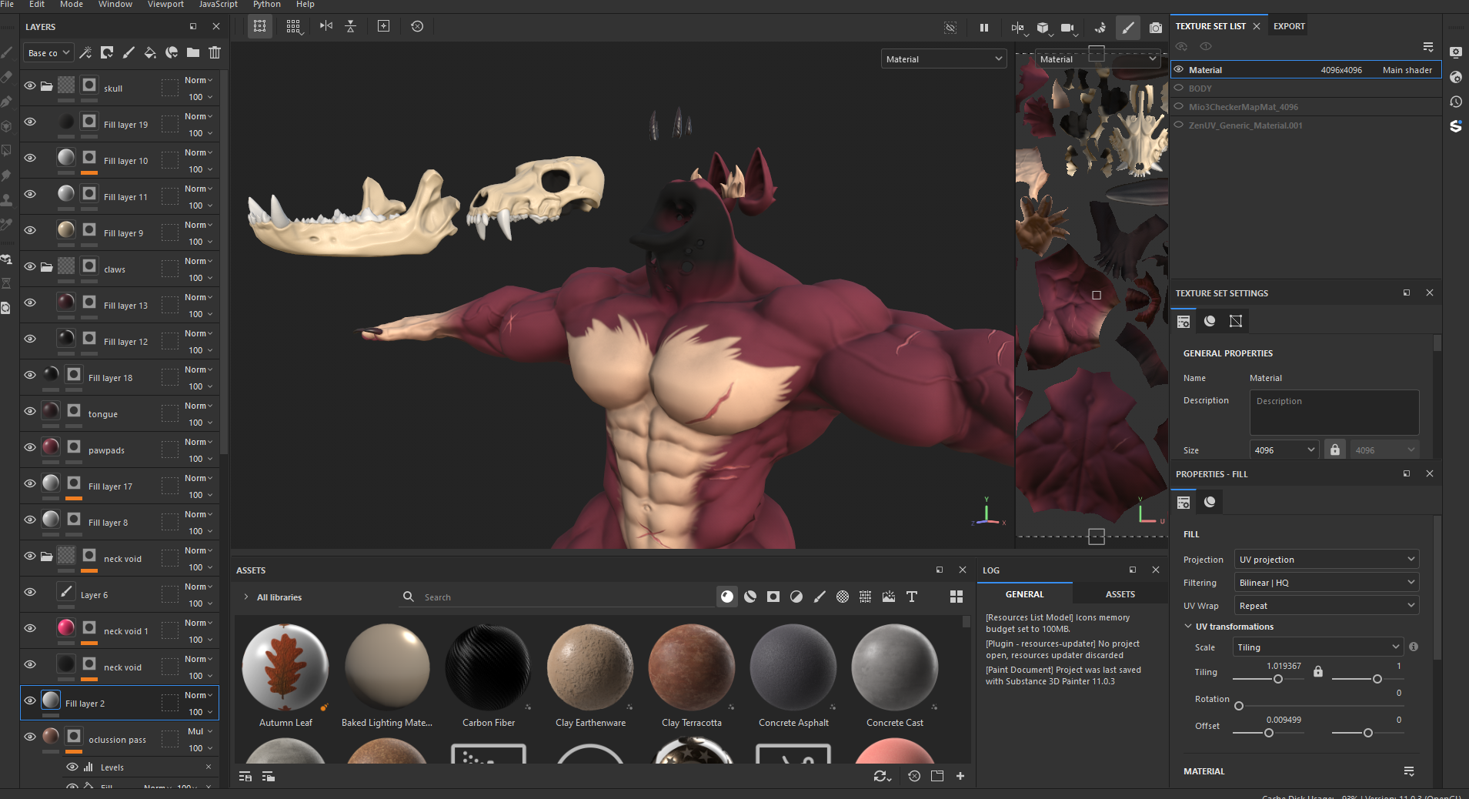The width and height of the screenshot is (1469, 799).
Task: Toggle visibility of the tongue layer
Action: (30, 411)
